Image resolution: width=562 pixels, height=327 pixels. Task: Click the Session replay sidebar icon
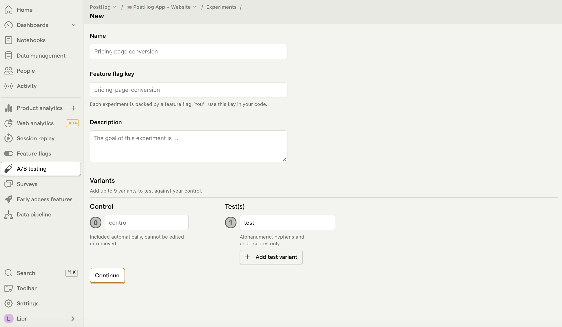[x=8, y=139]
